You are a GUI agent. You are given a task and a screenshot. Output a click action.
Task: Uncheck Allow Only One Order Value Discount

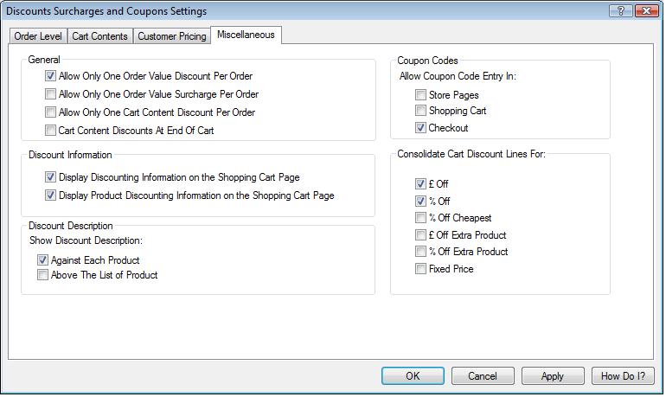click(51, 76)
